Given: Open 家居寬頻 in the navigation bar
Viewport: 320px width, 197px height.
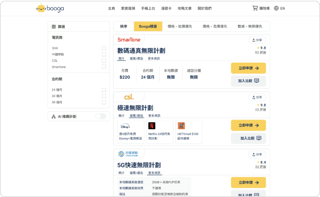Looking at the screenshot, I should click(x=128, y=8).
